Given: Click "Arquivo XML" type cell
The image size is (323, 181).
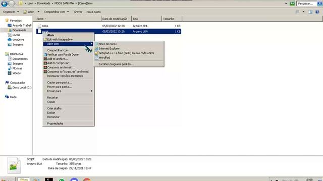Looking at the screenshot, I should (140, 26).
